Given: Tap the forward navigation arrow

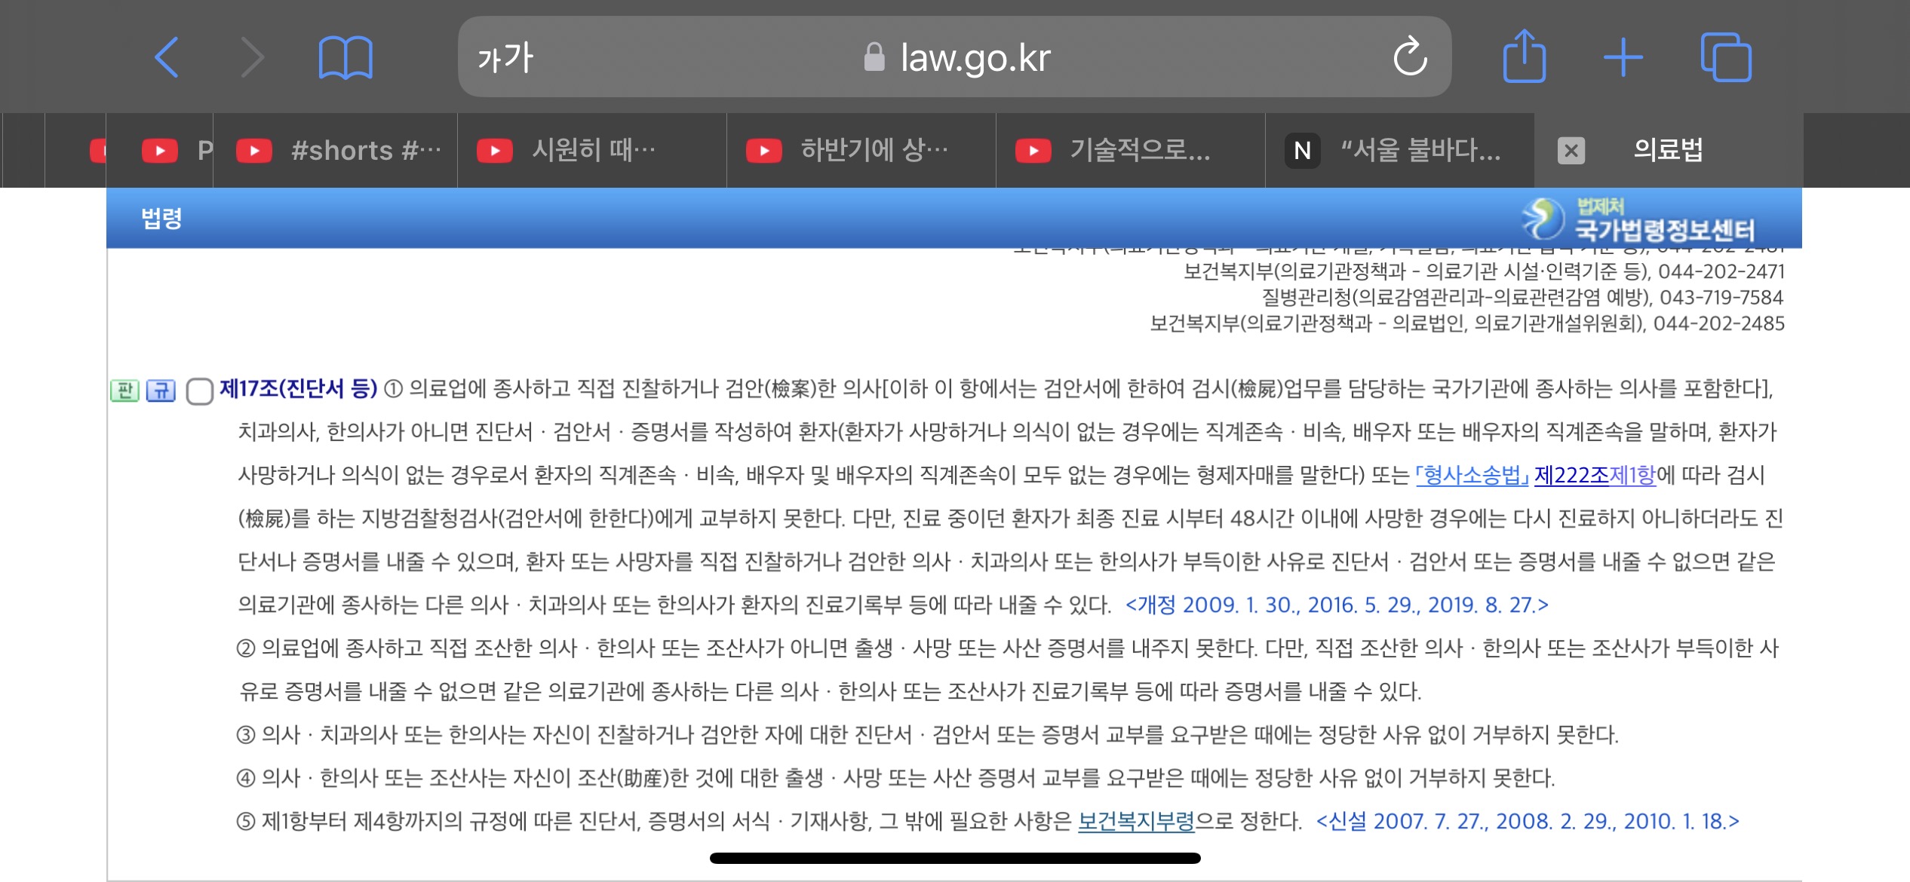Looking at the screenshot, I should pos(253,57).
